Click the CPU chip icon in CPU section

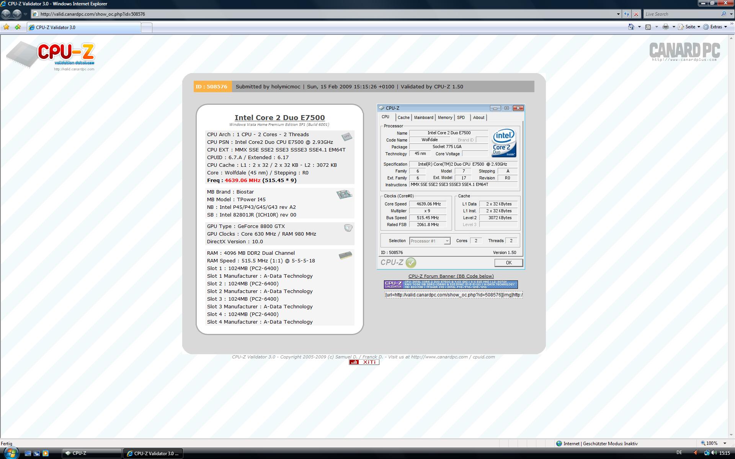pos(346,137)
